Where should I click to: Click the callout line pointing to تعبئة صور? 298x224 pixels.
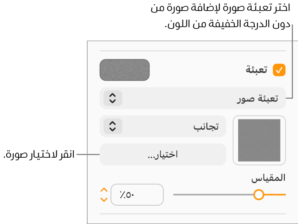(292, 62)
